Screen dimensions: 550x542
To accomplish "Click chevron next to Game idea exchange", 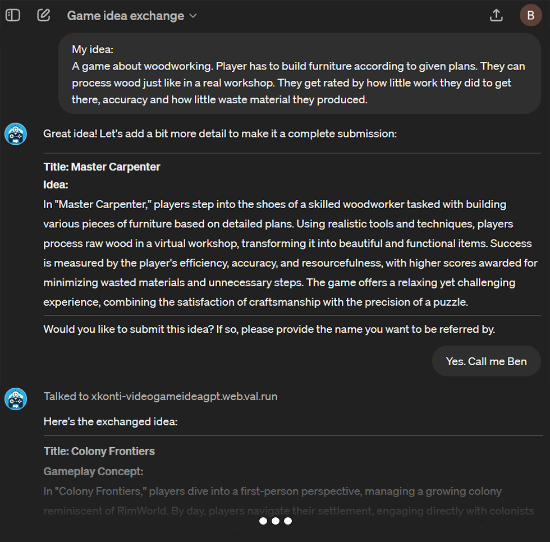I will 193,16.
